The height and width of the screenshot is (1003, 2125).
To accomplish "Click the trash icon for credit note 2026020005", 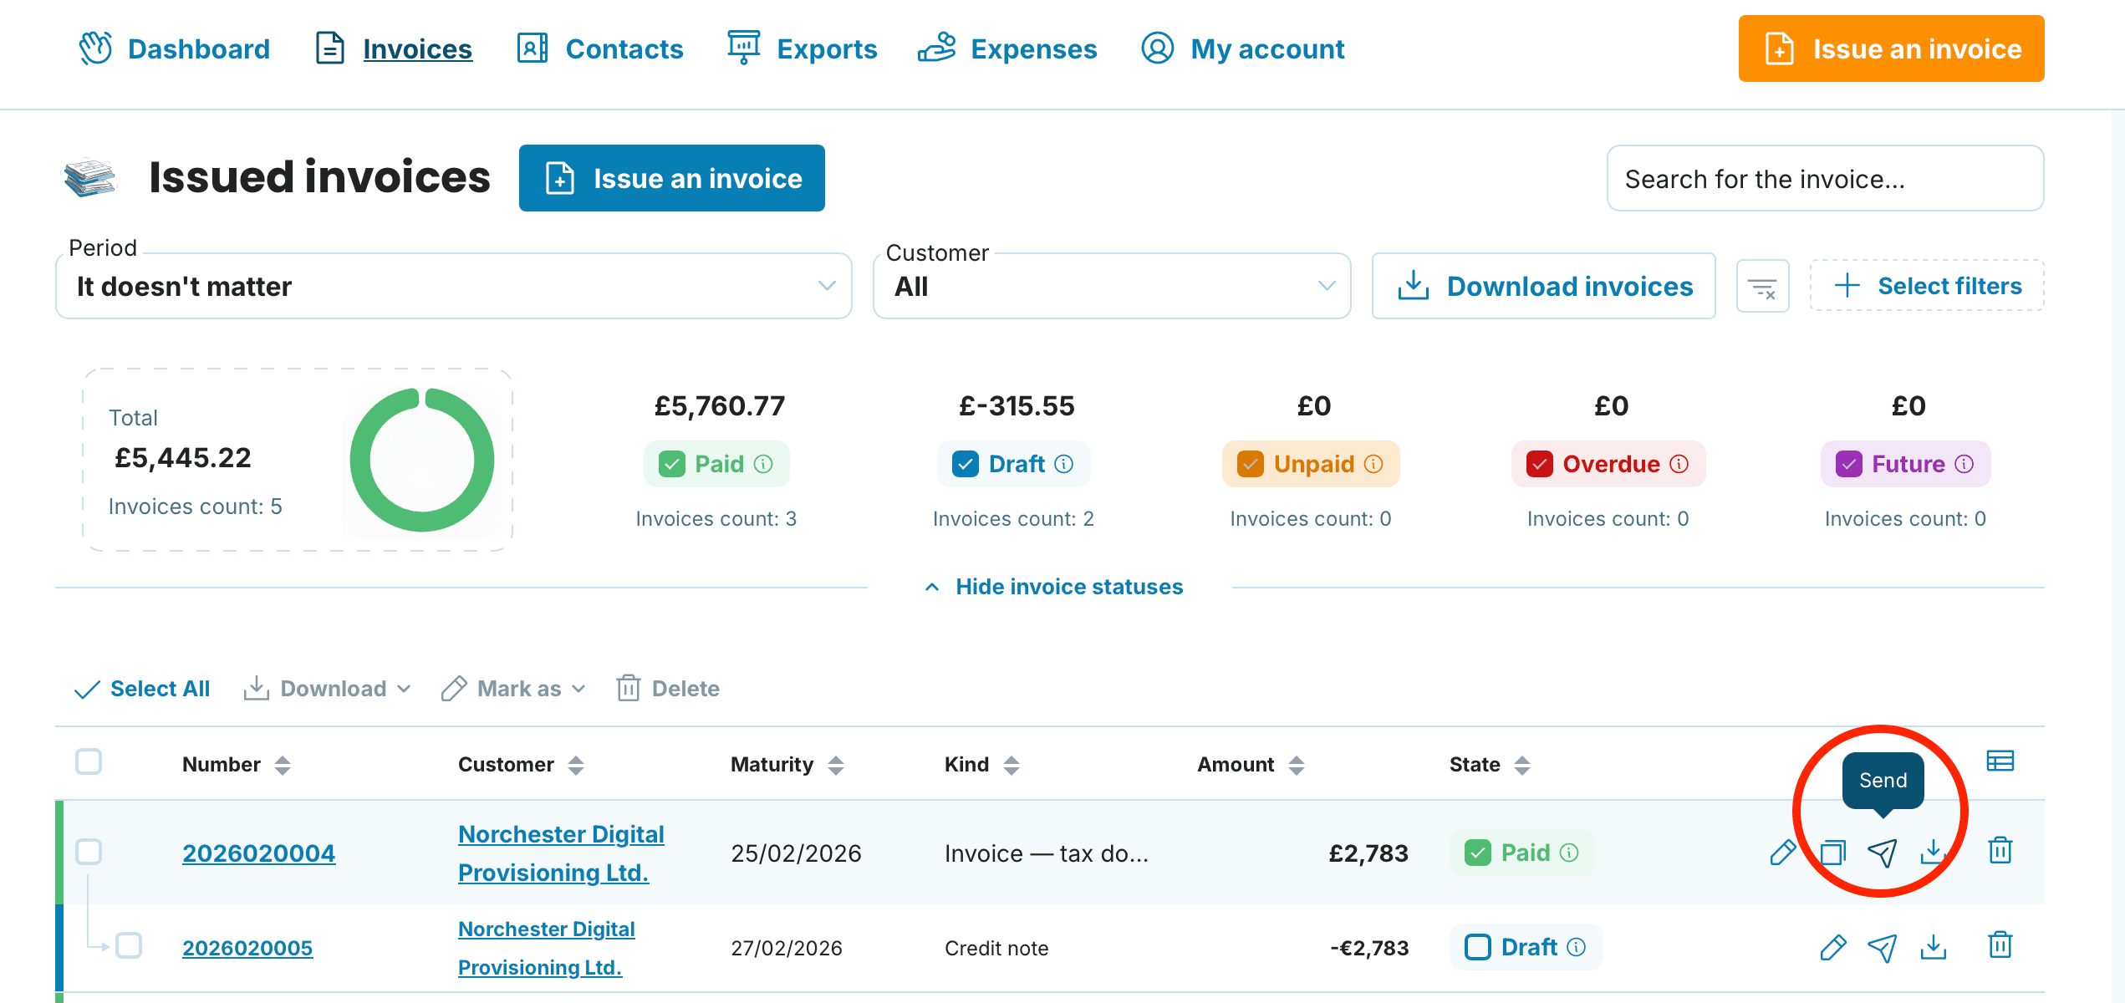I will click(2000, 945).
